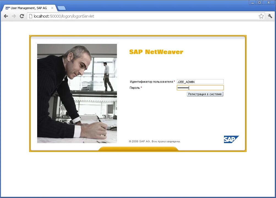Open the wrench settings menu
Viewport: 276px width, 198px height.
tap(270, 16)
